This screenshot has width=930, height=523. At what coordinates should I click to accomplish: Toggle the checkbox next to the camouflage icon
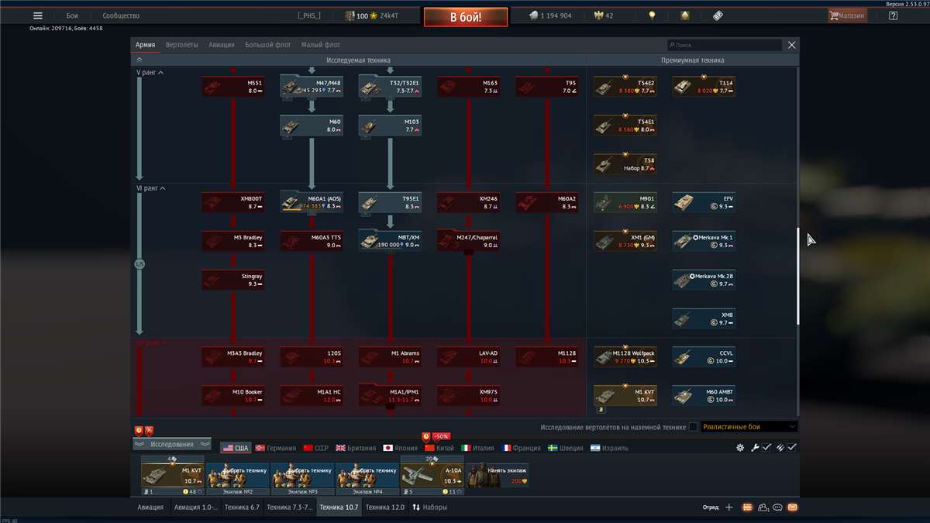pos(790,447)
